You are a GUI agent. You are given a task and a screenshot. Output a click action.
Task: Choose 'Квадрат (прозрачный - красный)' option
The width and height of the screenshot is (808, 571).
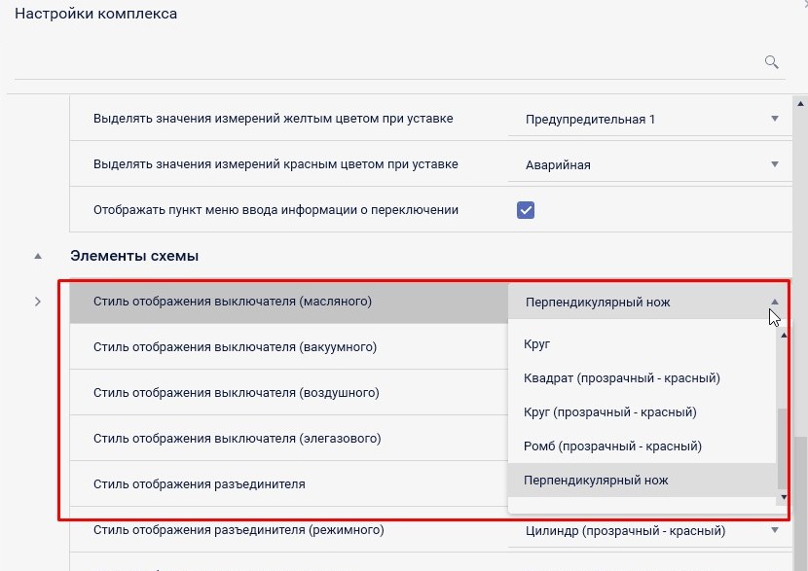pyautogui.click(x=621, y=378)
